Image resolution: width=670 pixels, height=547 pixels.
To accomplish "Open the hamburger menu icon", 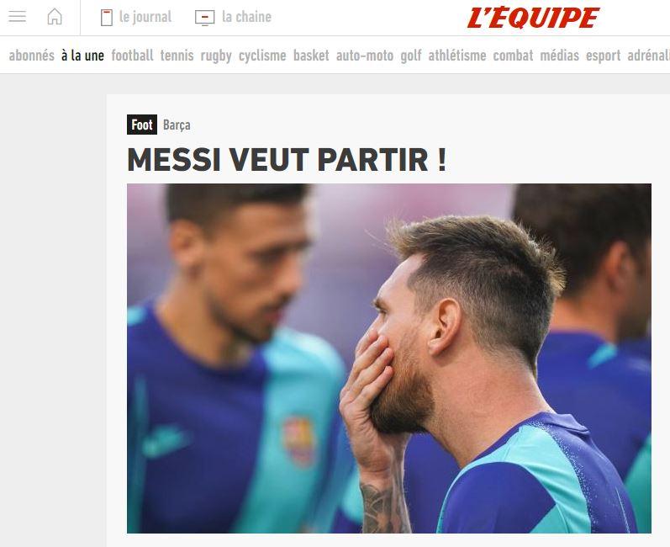I will tap(17, 17).
